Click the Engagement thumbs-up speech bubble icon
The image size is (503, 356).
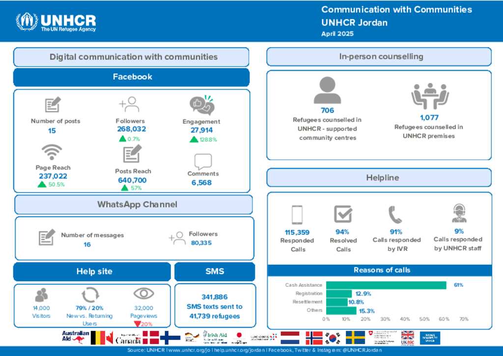[x=202, y=106]
